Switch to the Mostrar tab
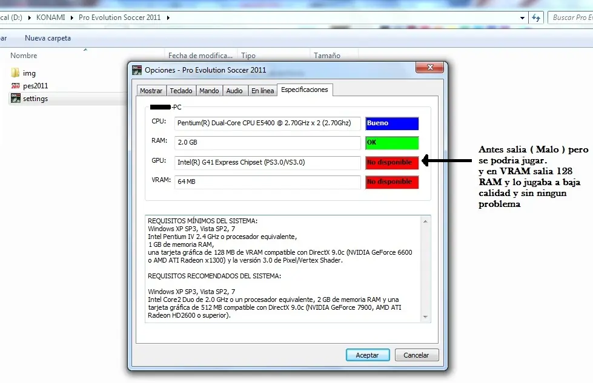Image resolution: width=593 pixels, height=383 pixels. 151,91
